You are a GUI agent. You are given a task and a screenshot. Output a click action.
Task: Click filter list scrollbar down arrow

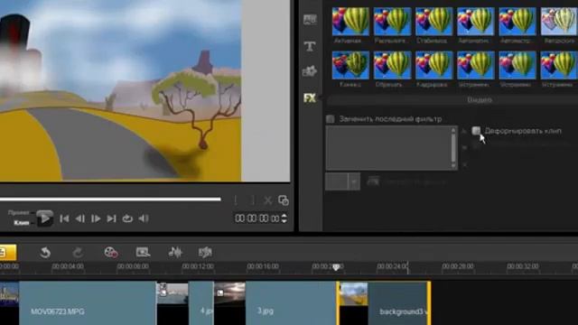[x=453, y=165]
